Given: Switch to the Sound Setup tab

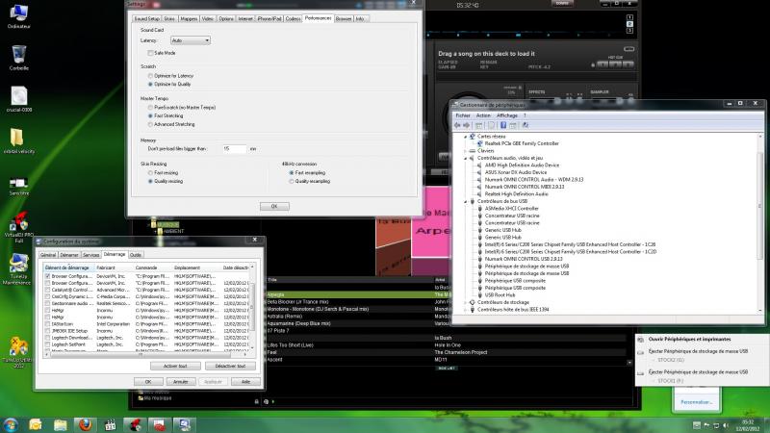Looking at the screenshot, I should (147, 18).
